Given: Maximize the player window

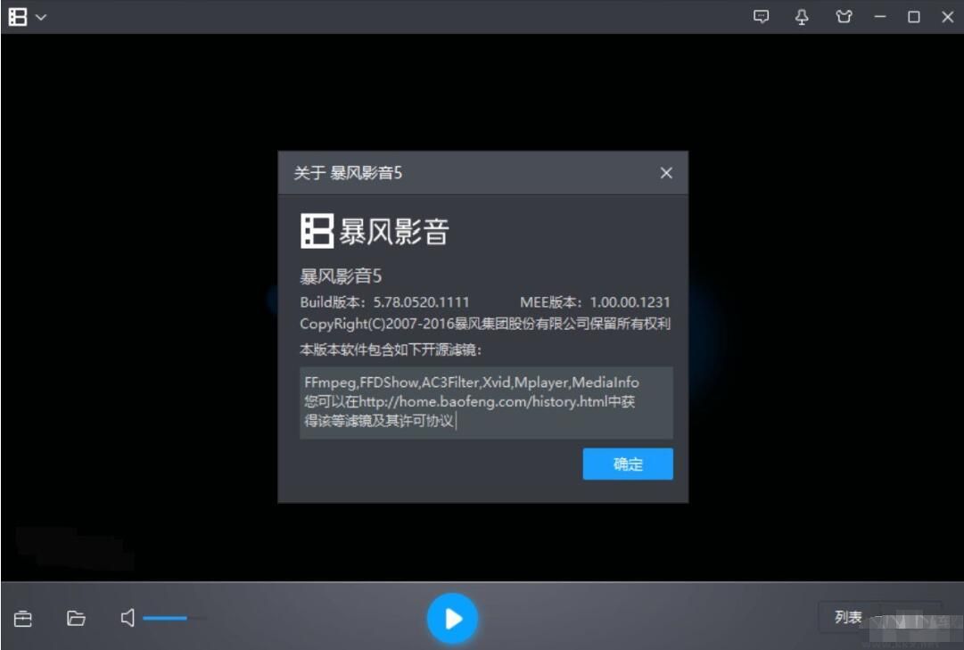Looking at the screenshot, I should tap(911, 16).
